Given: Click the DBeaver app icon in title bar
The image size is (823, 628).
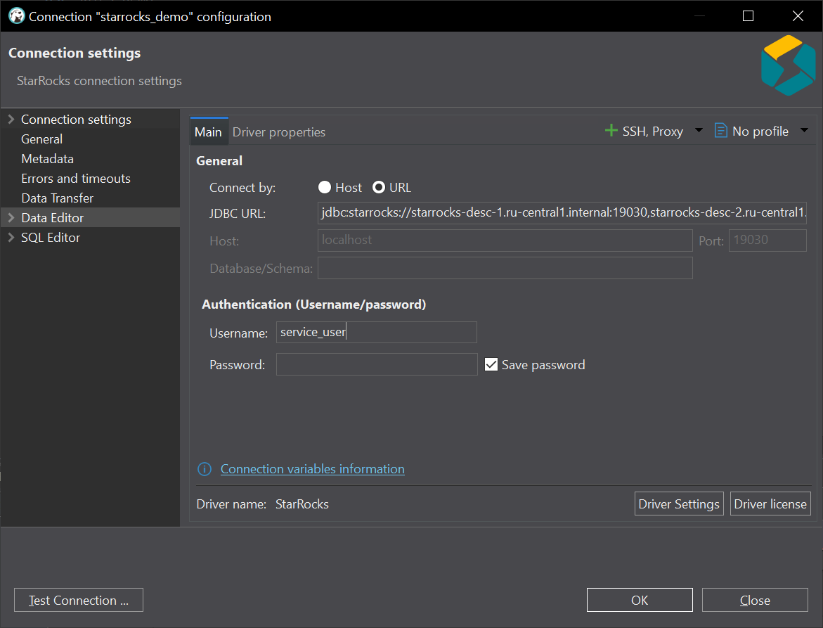Looking at the screenshot, I should tap(16, 15).
